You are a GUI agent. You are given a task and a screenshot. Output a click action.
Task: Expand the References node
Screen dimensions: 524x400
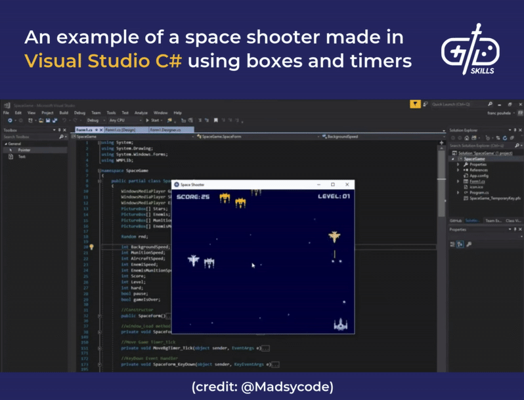click(x=458, y=170)
